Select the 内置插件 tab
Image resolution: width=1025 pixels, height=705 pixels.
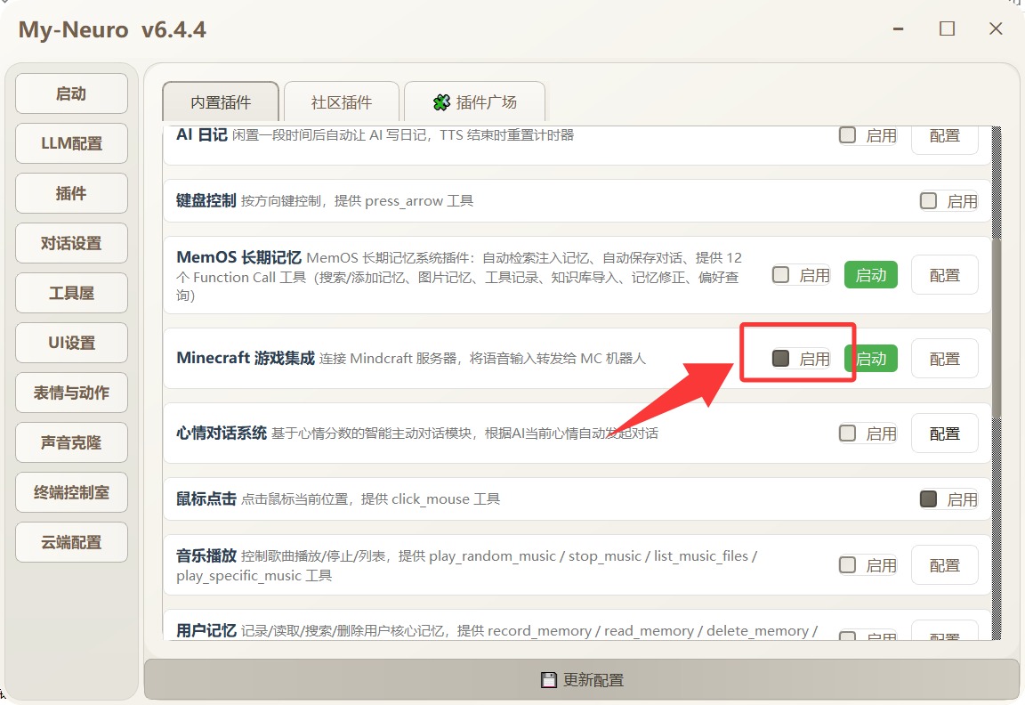(x=221, y=102)
